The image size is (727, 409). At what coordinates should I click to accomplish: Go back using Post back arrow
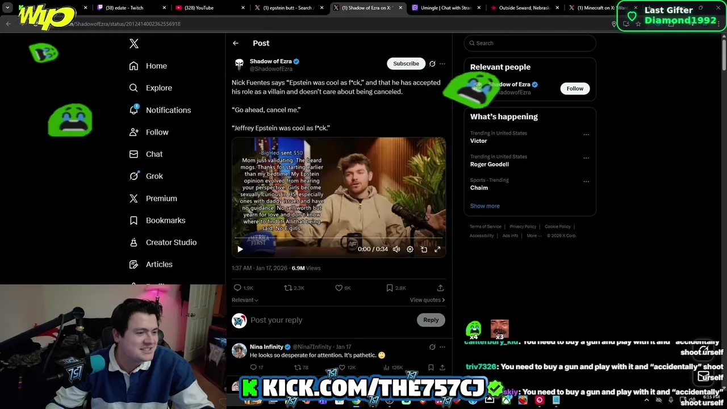tap(235, 43)
